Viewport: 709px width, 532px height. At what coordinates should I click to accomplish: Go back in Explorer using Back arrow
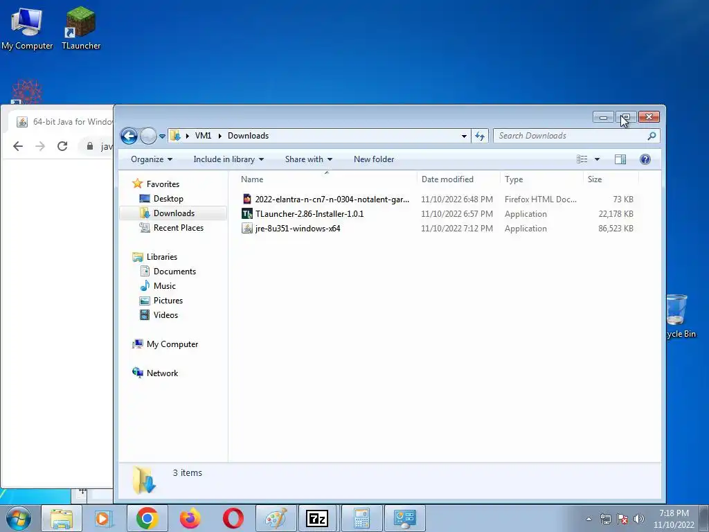129,136
